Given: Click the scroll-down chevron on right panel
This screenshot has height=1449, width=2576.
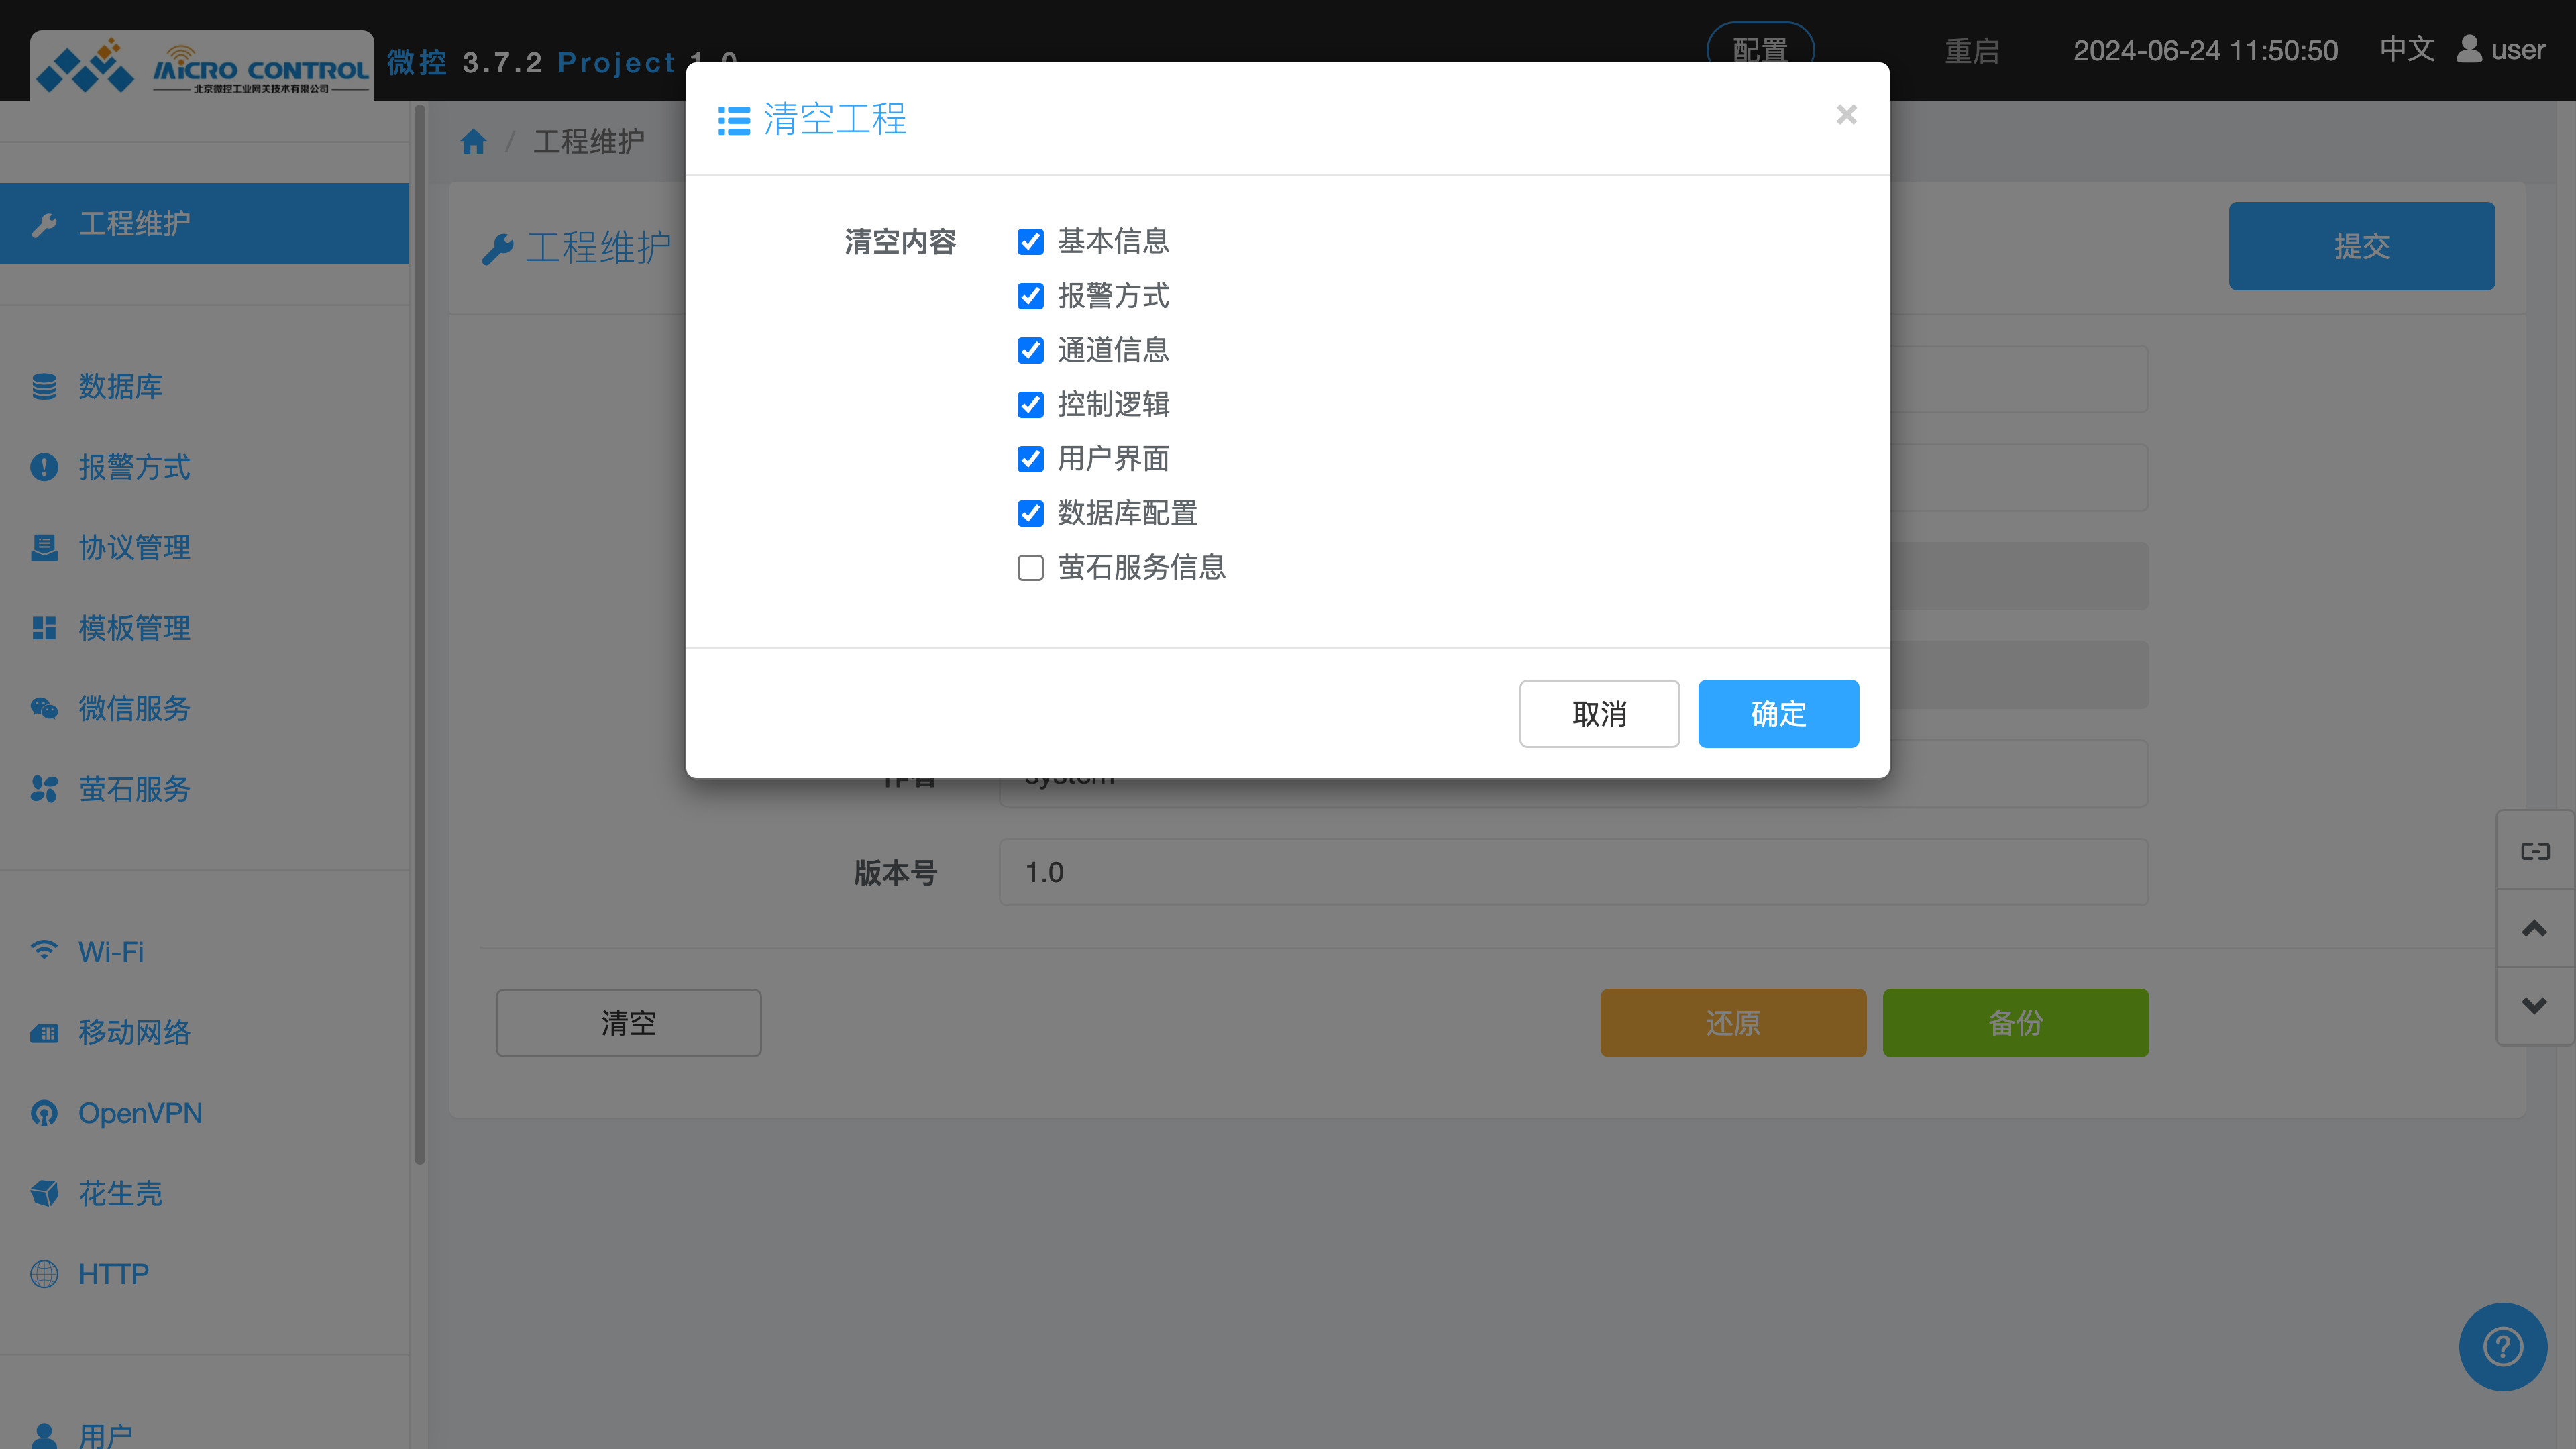Looking at the screenshot, I should coord(2534,1006).
